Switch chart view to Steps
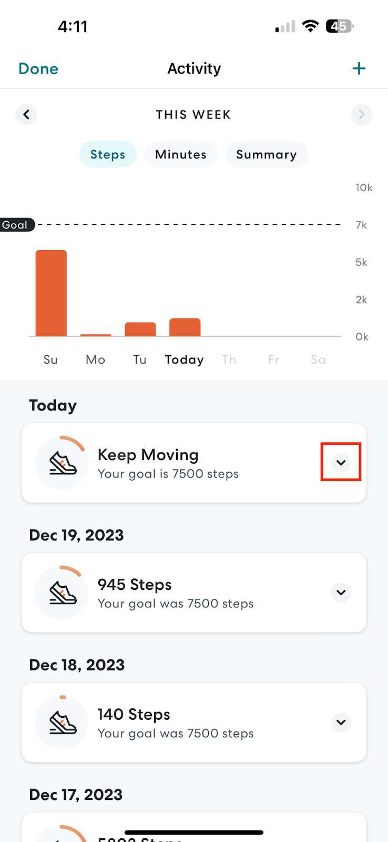Viewport: 388px width, 842px height. coord(108,154)
